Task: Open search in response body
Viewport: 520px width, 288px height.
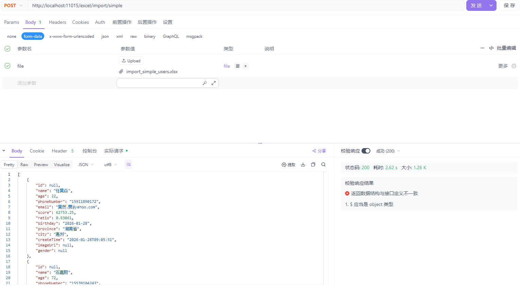Action: click(323, 165)
